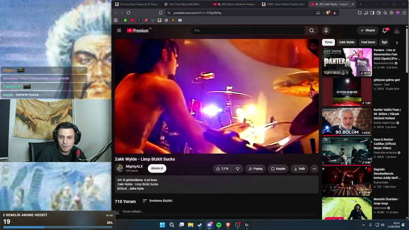Open Kurtlar Vadisi Pusu 90. Bölüm thumbnail
Image resolution: width=409 pixels, height=230 pixels.
[x=347, y=122]
